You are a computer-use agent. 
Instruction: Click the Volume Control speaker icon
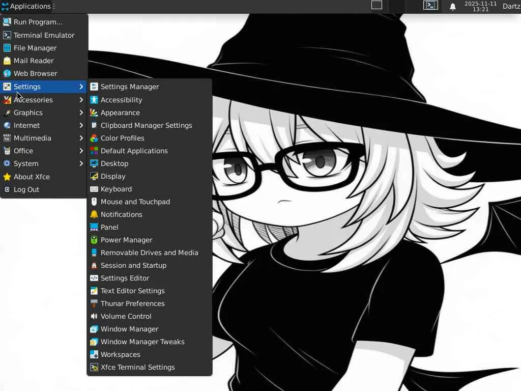[x=94, y=316]
